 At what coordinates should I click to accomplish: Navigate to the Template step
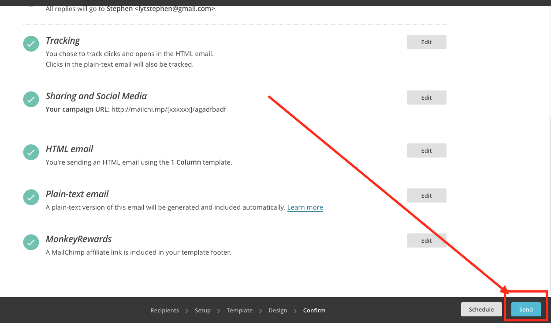point(239,310)
